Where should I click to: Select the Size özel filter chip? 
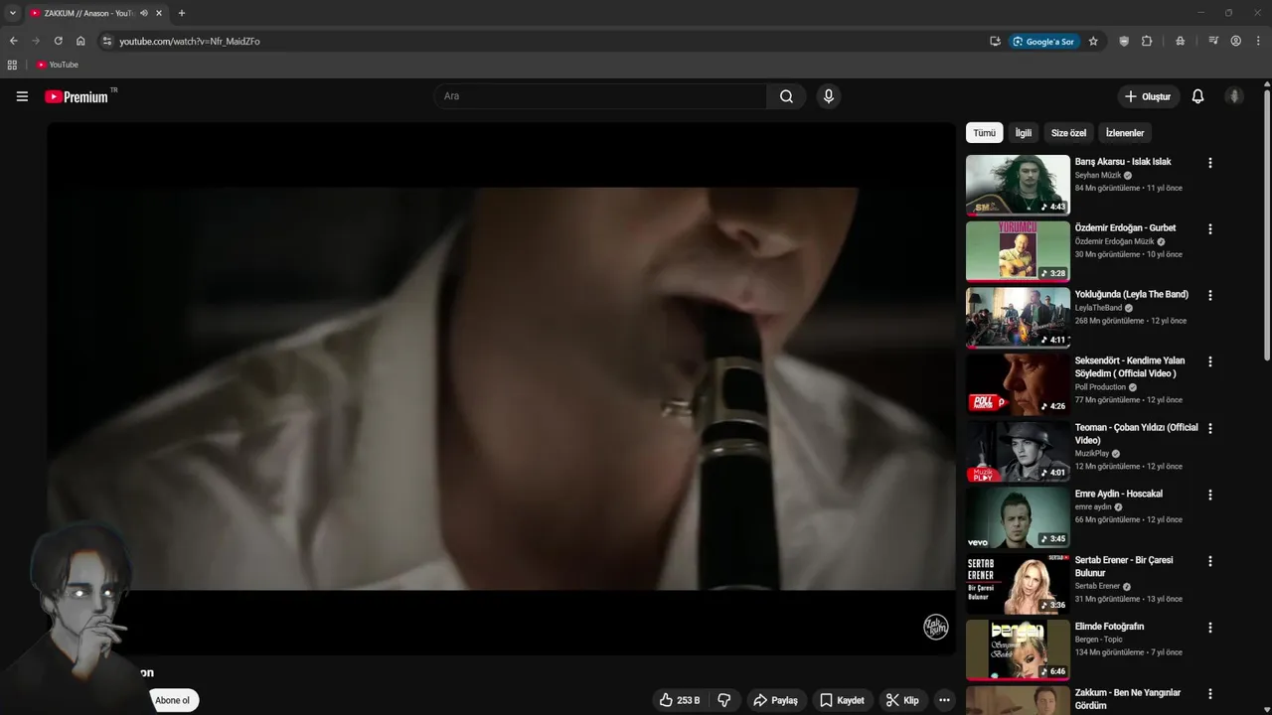[1068, 133]
